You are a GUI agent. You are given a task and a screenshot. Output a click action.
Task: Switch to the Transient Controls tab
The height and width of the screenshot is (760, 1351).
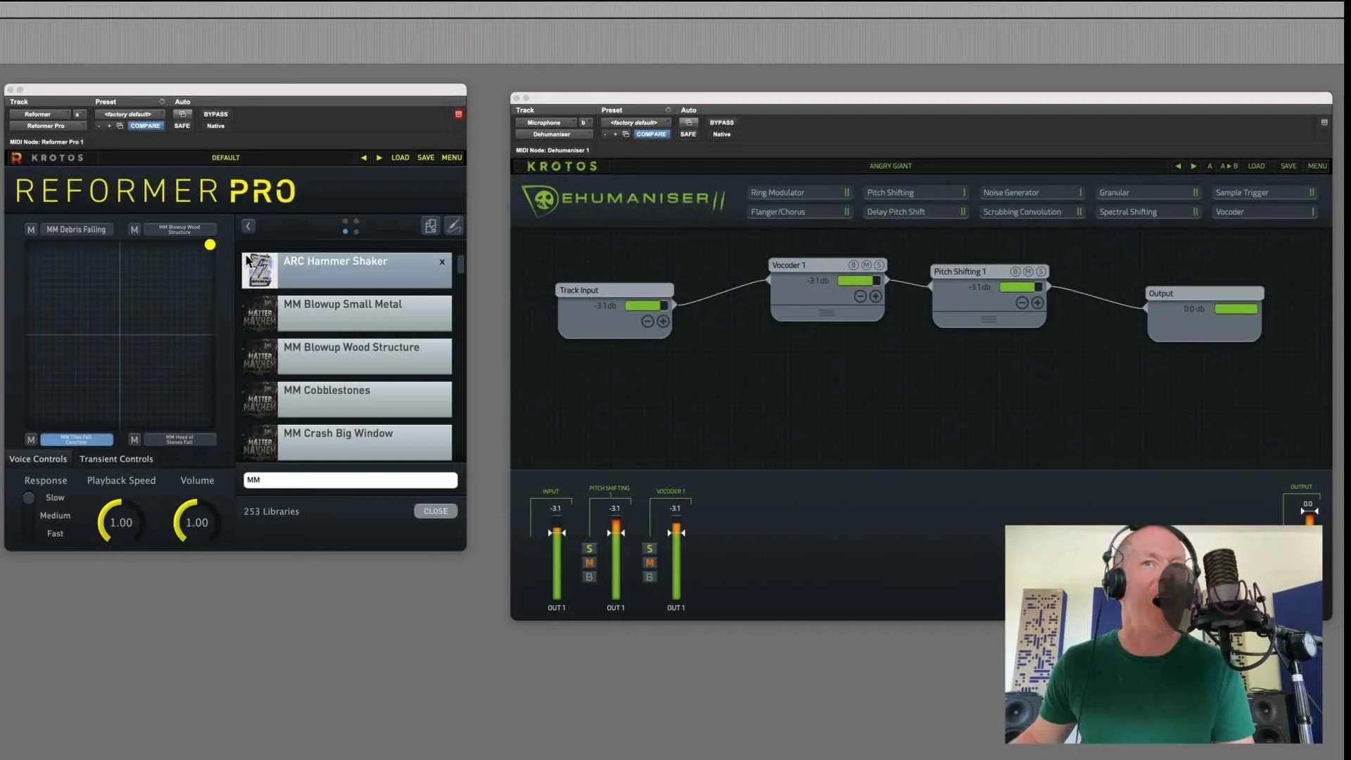click(x=116, y=459)
